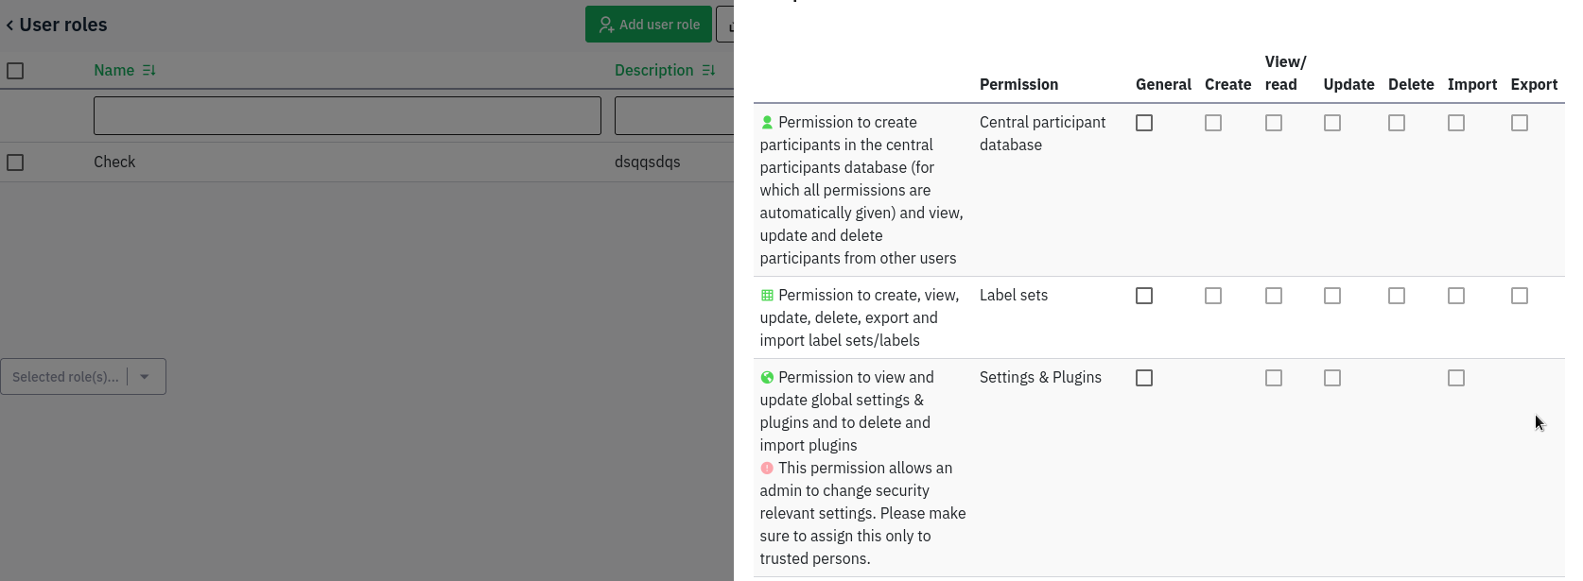1583x581 pixels.
Task: Sort by Name column sort icon
Action: point(148,71)
